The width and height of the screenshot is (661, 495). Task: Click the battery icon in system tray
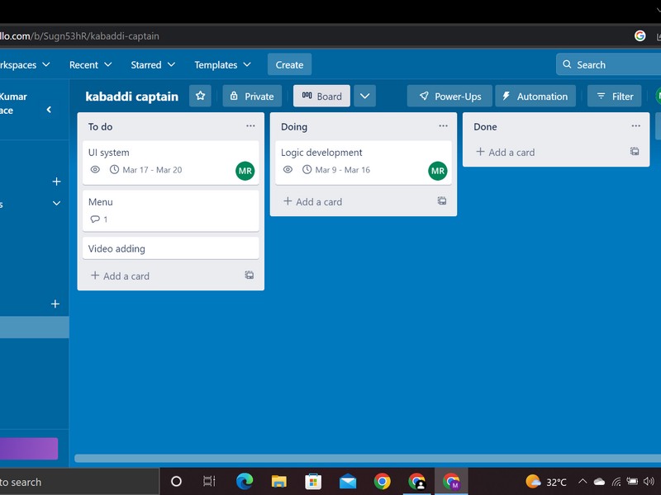(632, 481)
